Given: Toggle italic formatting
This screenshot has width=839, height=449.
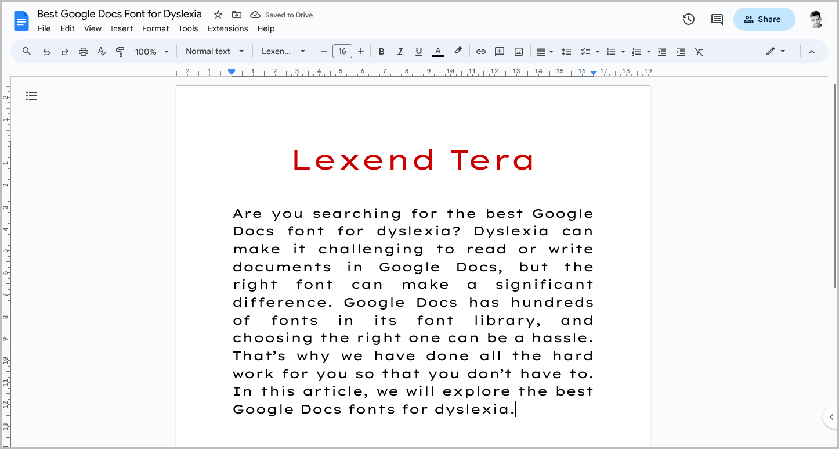Looking at the screenshot, I should coord(400,52).
